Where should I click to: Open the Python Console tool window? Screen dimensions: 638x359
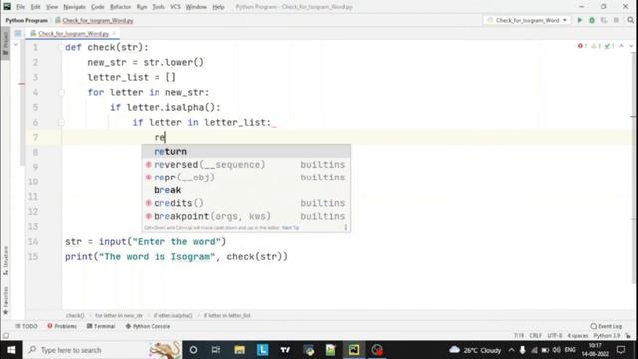148,326
